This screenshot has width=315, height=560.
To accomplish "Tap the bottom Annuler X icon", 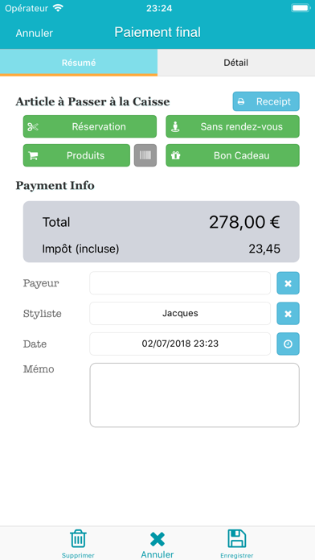I will [x=157, y=539].
